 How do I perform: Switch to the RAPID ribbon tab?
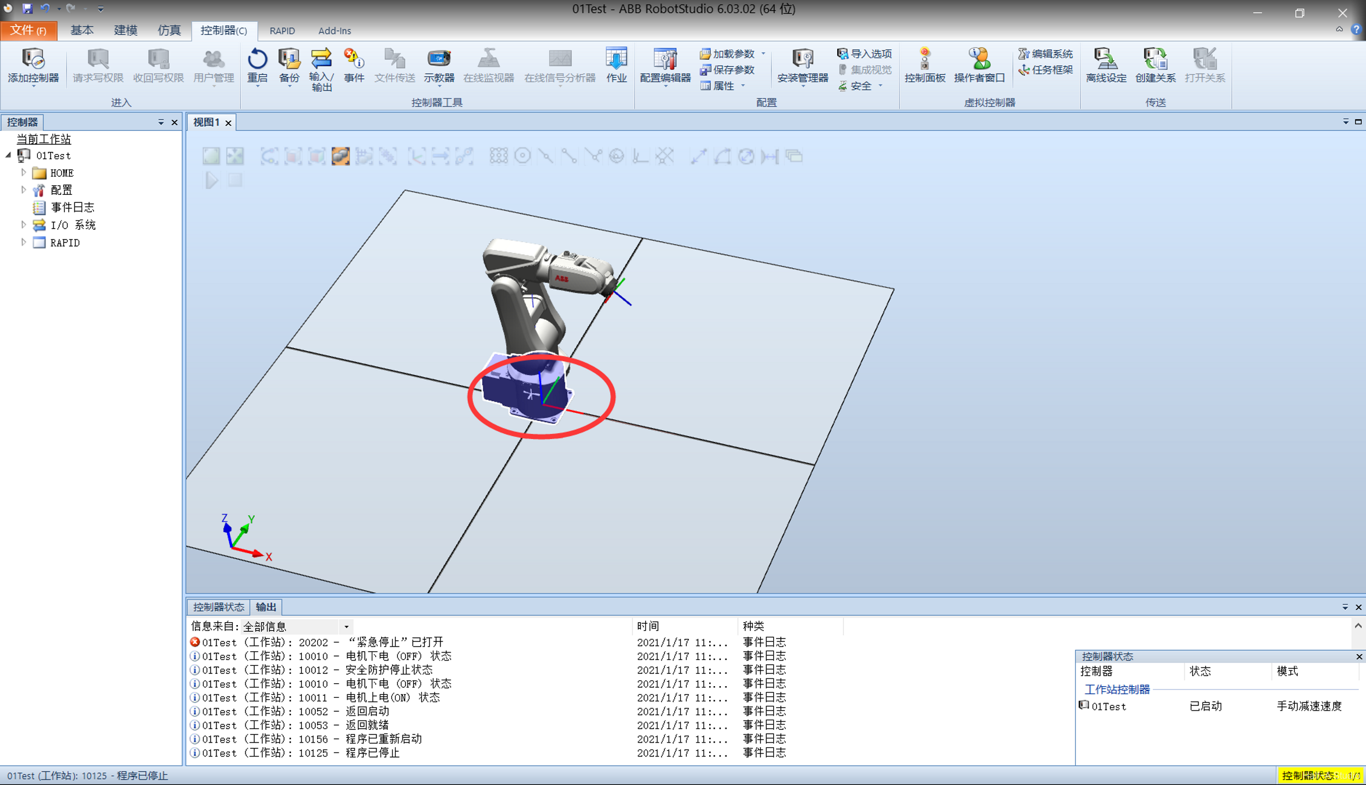282,31
